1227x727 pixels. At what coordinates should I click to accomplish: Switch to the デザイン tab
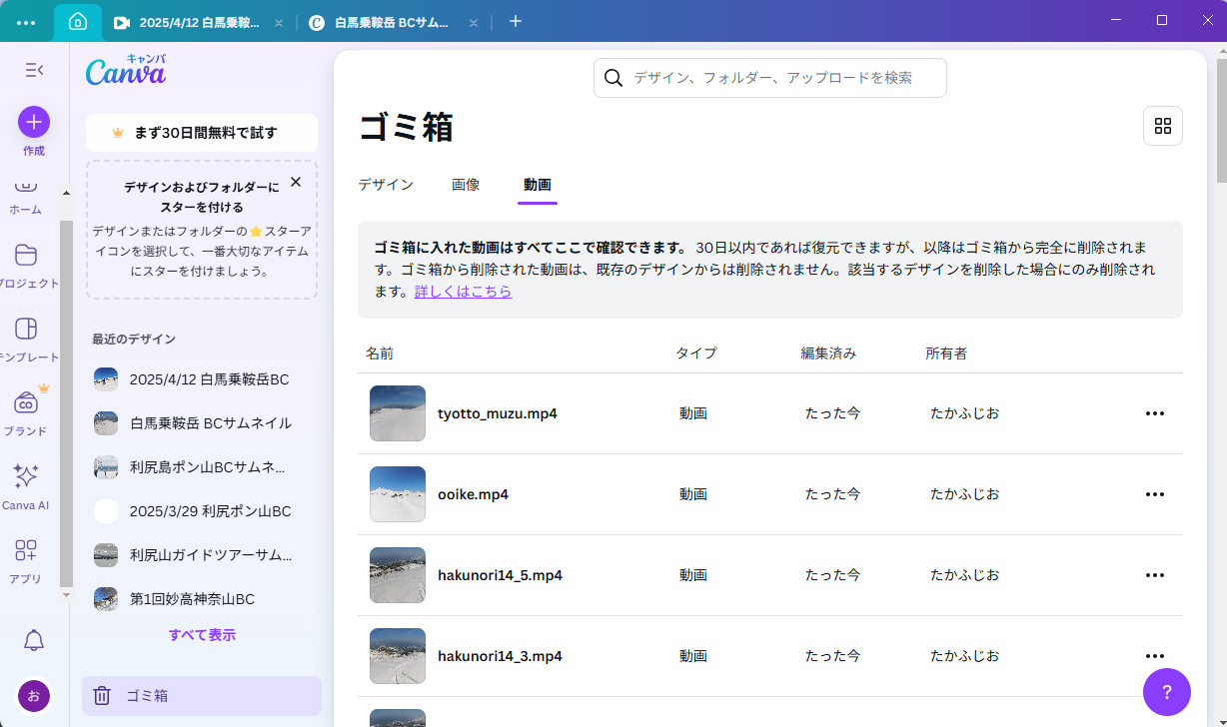coord(386,185)
